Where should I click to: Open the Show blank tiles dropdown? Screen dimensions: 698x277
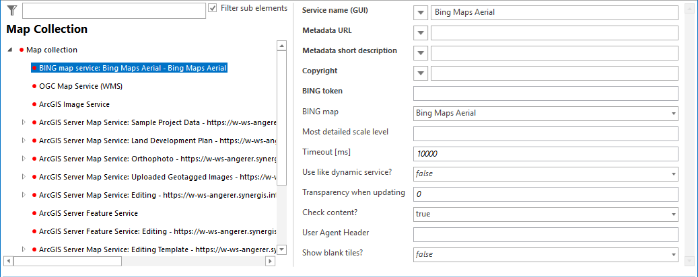pyautogui.click(x=546, y=254)
